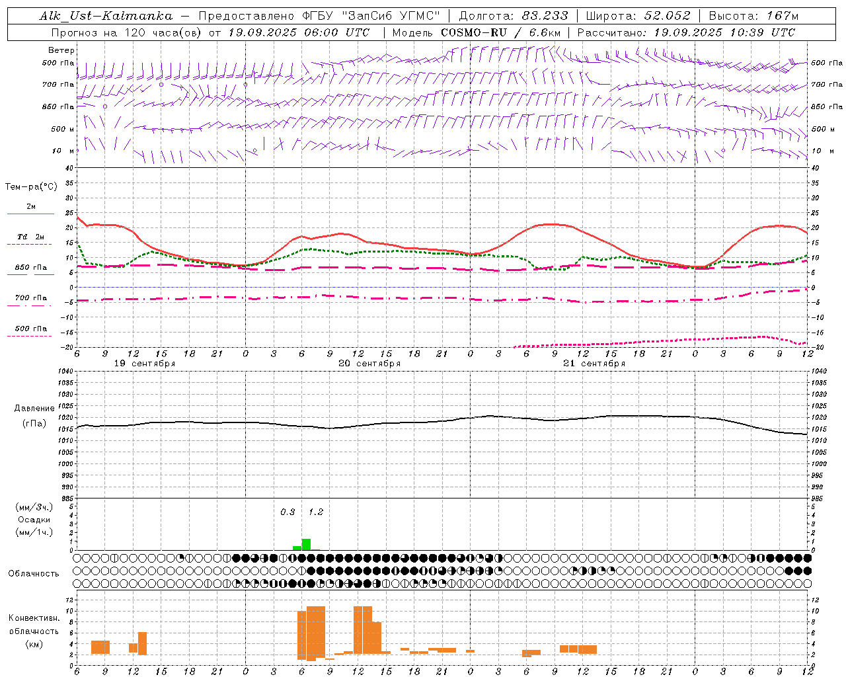The height and width of the screenshot is (677, 846).
Task: Click the tallest green precipitation bar
Action: pyautogui.click(x=306, y=544)
